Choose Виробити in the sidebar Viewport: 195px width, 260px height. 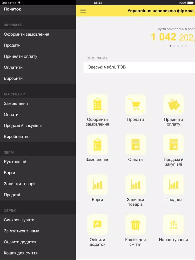[x=38, y=79]
